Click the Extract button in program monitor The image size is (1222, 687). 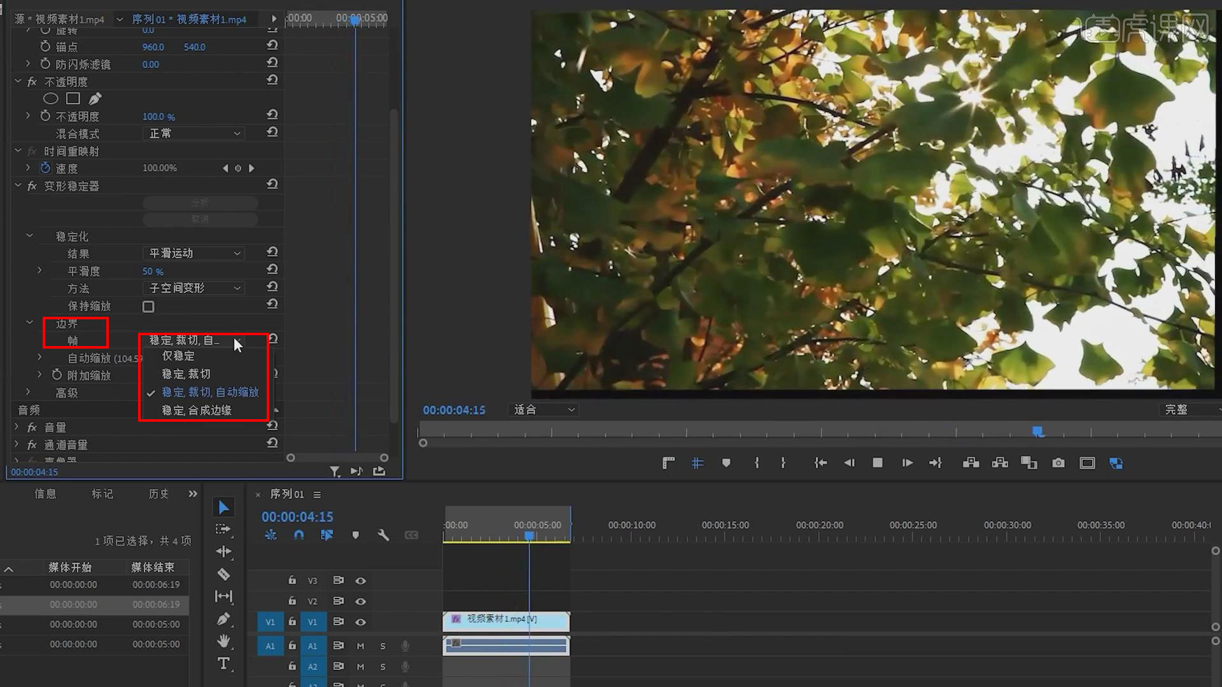click(x=1000, y=463)
